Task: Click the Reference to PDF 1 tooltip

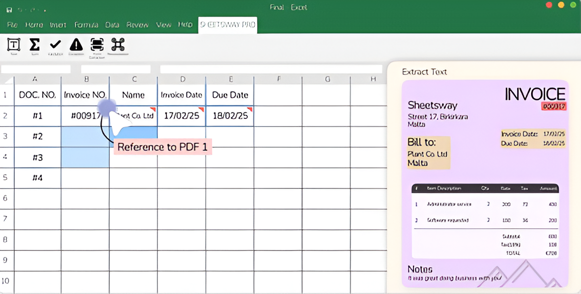Action: [163, 147]
